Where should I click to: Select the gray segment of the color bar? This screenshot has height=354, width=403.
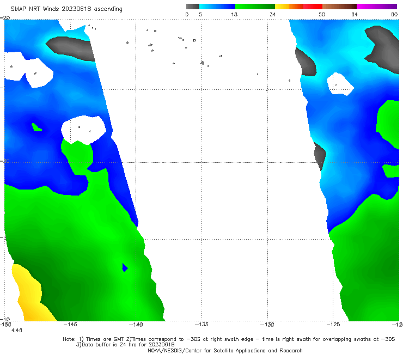point(192,7)
